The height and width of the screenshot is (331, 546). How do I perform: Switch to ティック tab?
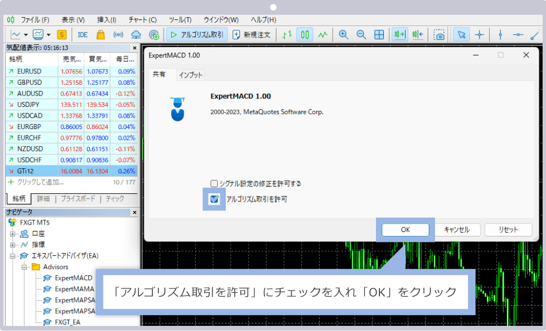coord(115,198)
